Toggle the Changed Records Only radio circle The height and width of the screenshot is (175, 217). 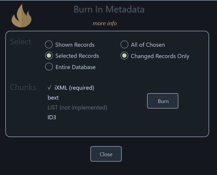[x=124, y=55]
